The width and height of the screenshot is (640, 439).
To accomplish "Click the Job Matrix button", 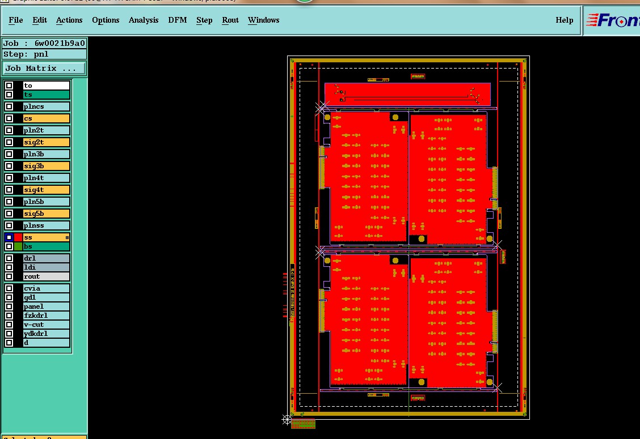I will pos(44,68).
